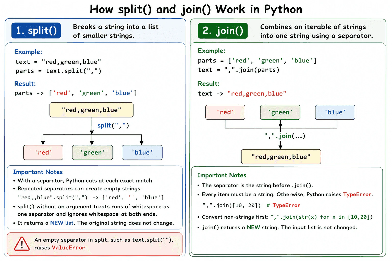The height and width of the screenshot is (261, 392).
Task: Click the blue 'NEW list' text
Action: (x=62, y=223)
